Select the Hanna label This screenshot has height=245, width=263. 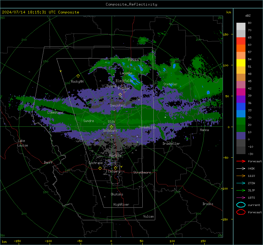pyautogui.click(x=204, y=130)
